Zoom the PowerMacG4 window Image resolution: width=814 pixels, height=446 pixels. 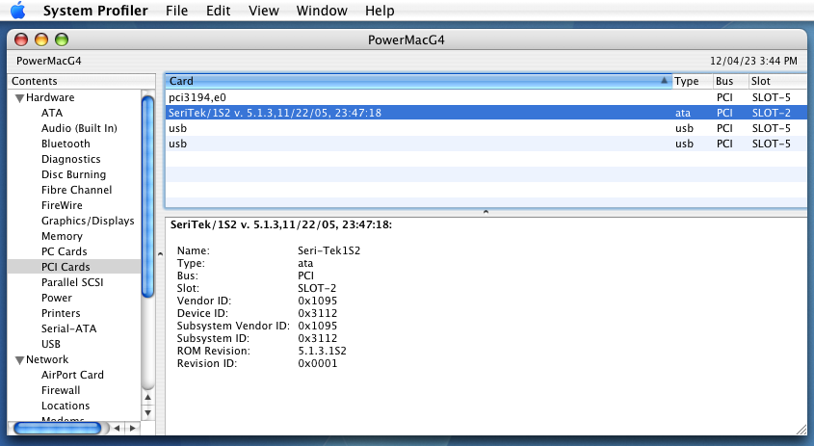[62, 40]
